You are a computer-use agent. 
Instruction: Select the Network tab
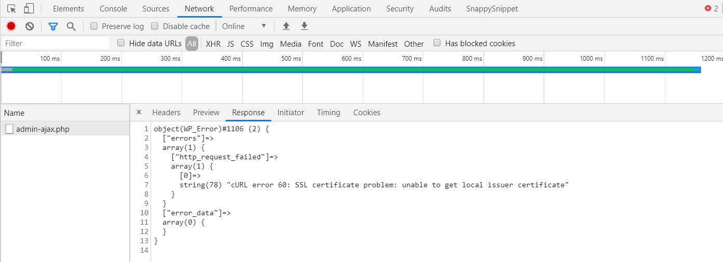199,9
